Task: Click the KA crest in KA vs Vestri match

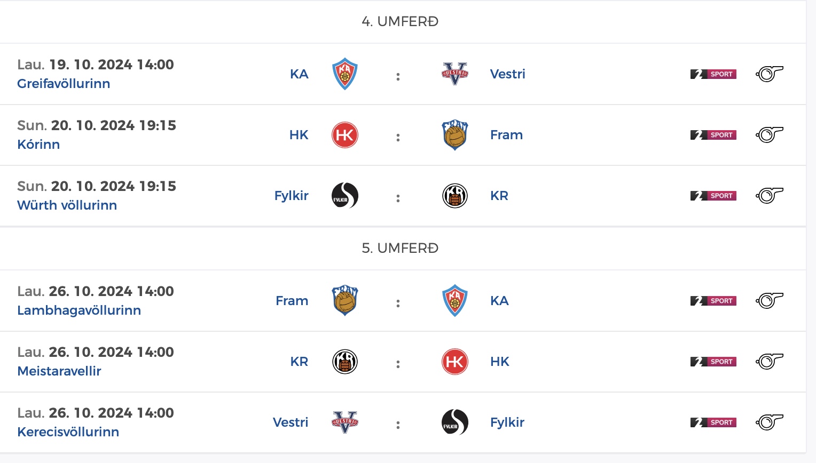Action: pos(345,74)
